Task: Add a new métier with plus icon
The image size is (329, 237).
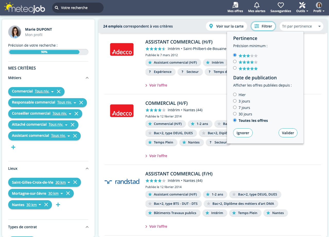Action: 13,147
